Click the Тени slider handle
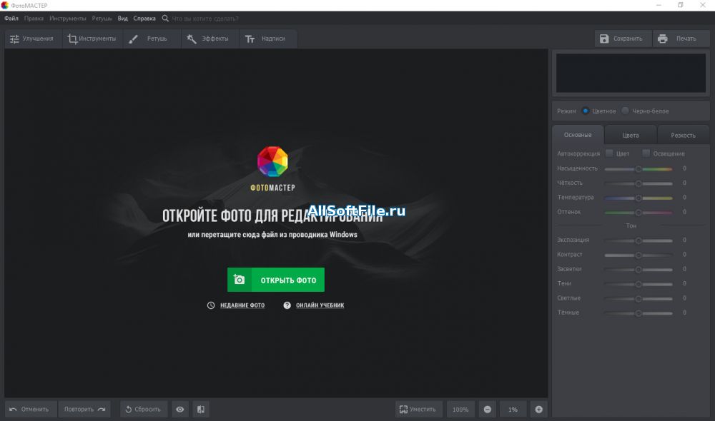Screen dimensions: 715x421 pos(638,284)
